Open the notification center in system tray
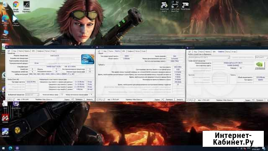Viewport: 268px width, 151px height. click(x=263, y=148)
